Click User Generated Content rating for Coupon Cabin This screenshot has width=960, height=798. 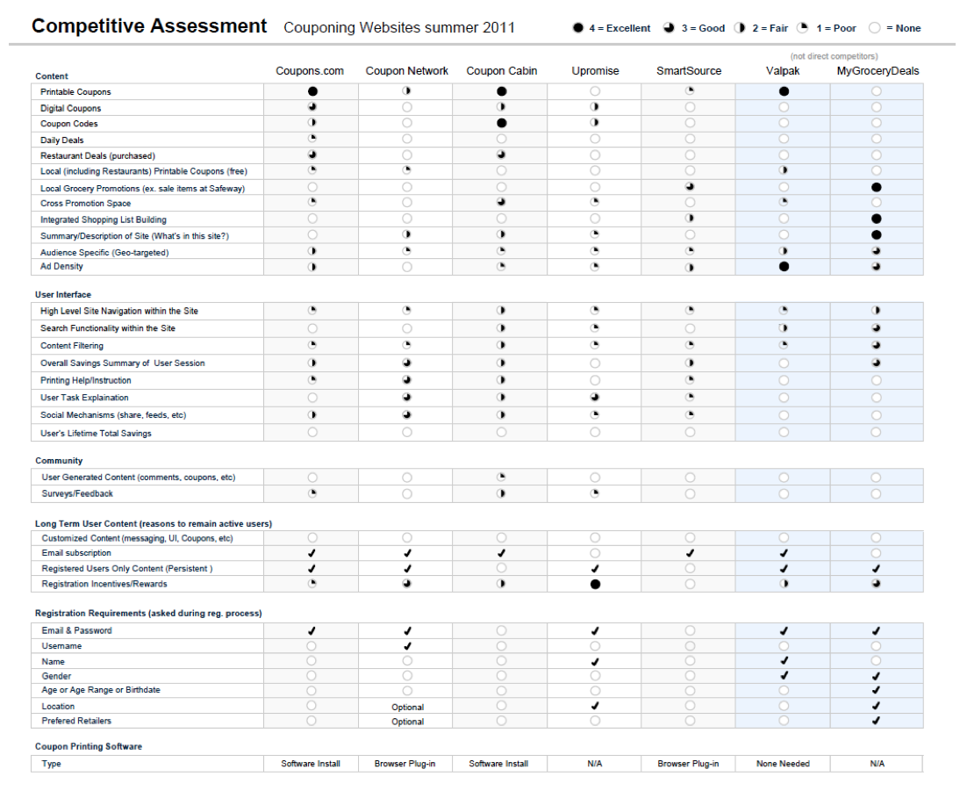[501, 477]
